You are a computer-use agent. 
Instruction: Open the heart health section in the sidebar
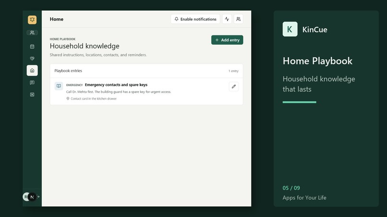[32, 58]
